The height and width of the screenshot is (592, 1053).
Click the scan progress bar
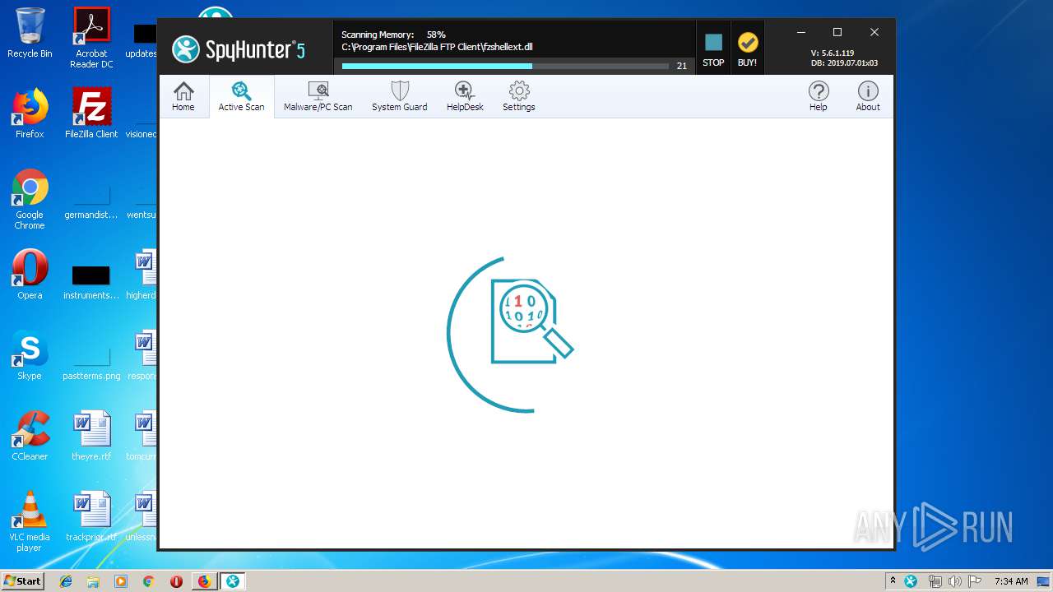pos(505,66)
